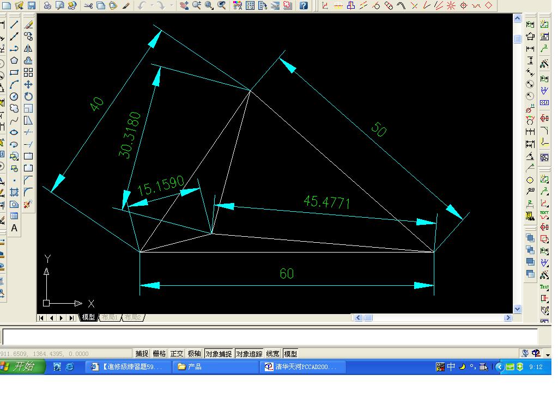Viewport: 558px width, 418px height.
Task: Activate the Pan hand tool
Action: coord(184,5)
